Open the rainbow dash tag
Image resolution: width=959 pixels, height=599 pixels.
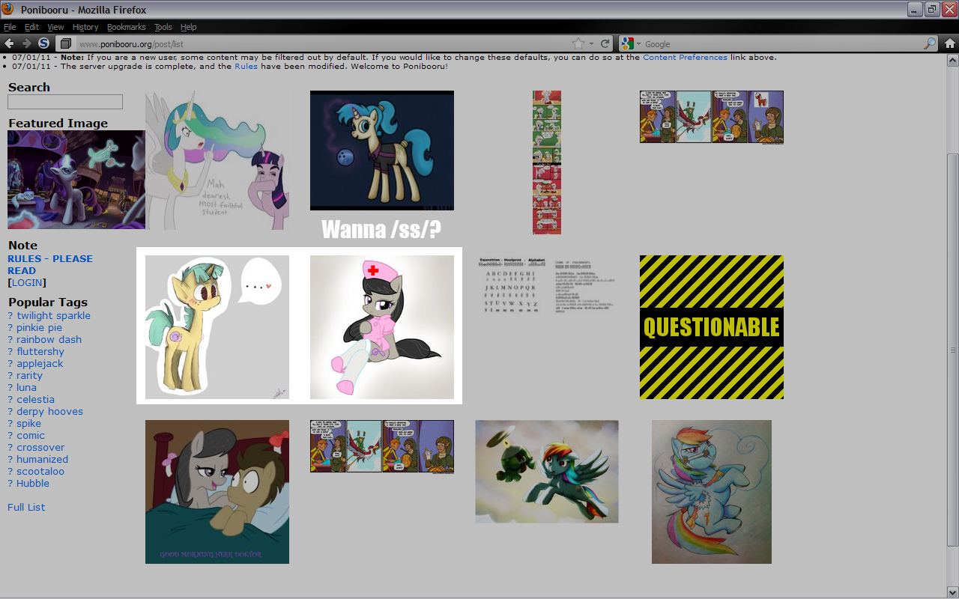(49, 339)
